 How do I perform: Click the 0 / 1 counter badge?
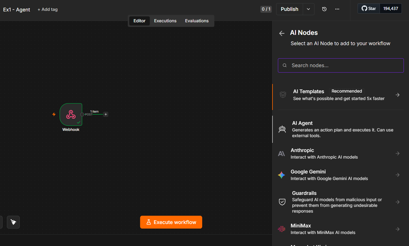coord(266,9)
